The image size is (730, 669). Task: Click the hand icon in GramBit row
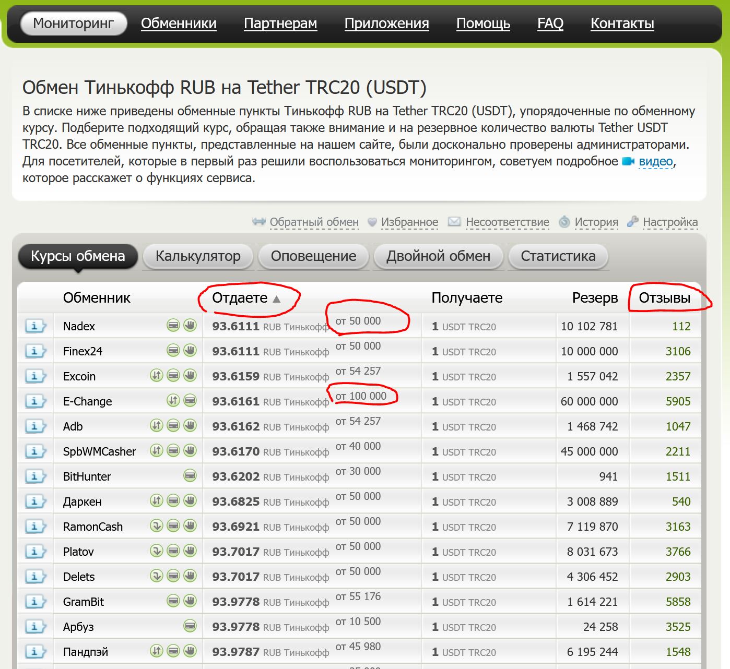(x=190, y=601)
